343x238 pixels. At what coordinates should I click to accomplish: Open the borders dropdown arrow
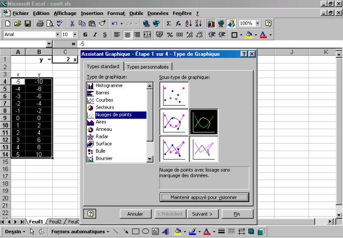pos(241,35)
